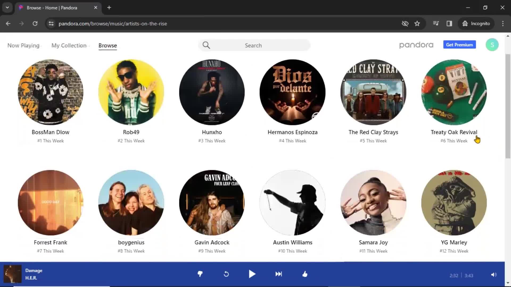Click the thumbs up icon to like
The width and height of the screenshot is (511, 287).
pyautogui.click(x=305, y=274)
